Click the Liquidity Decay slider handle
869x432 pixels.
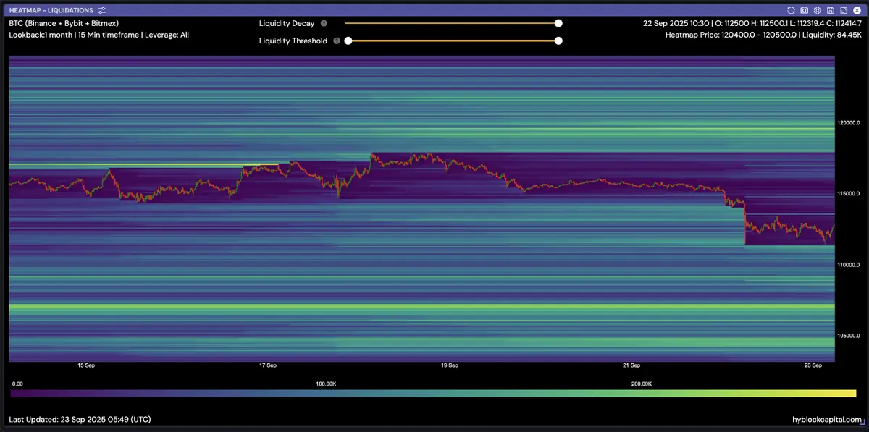click(x=558, y=23)
